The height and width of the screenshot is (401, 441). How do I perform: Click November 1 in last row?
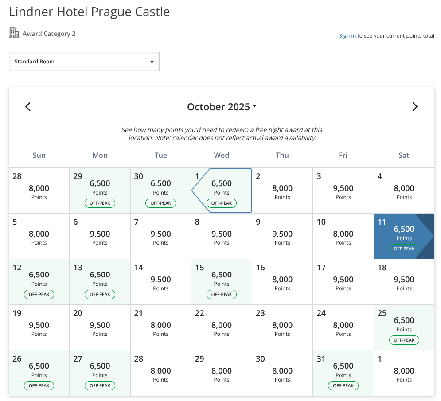coord(404,373)
